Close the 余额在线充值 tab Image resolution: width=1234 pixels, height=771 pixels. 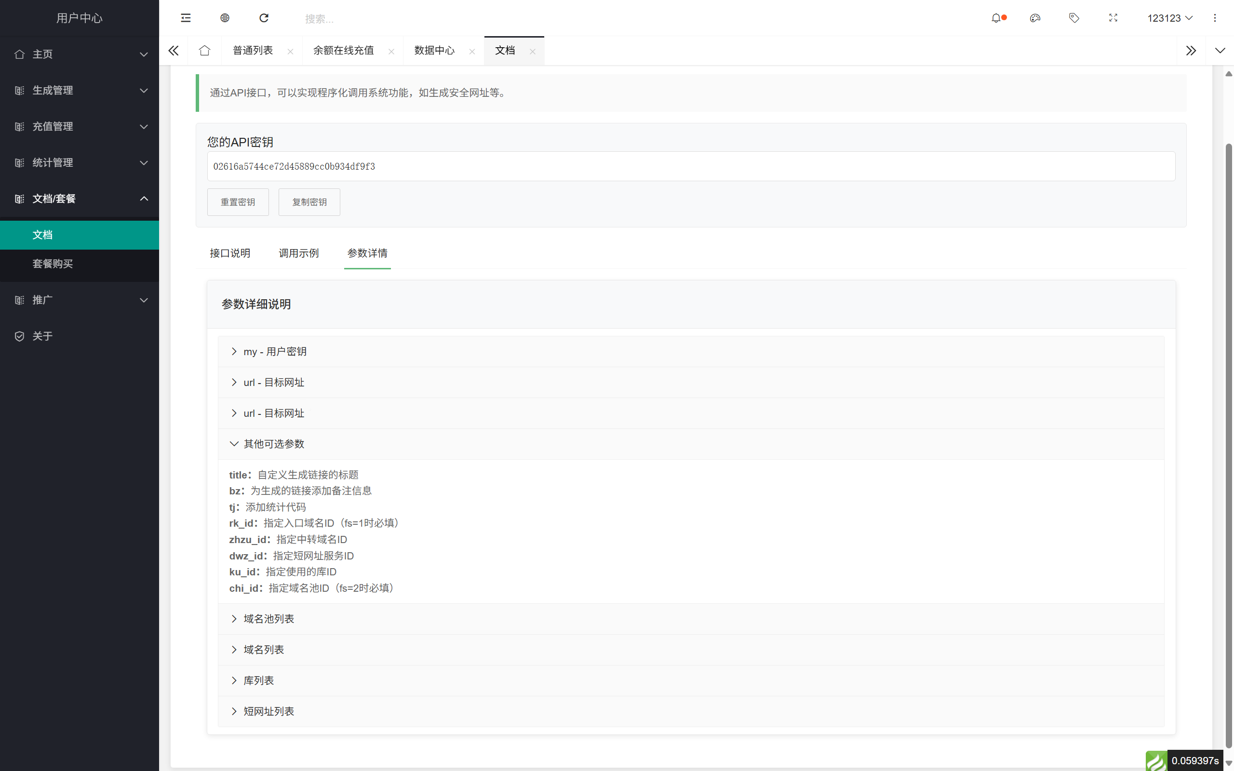391,51
